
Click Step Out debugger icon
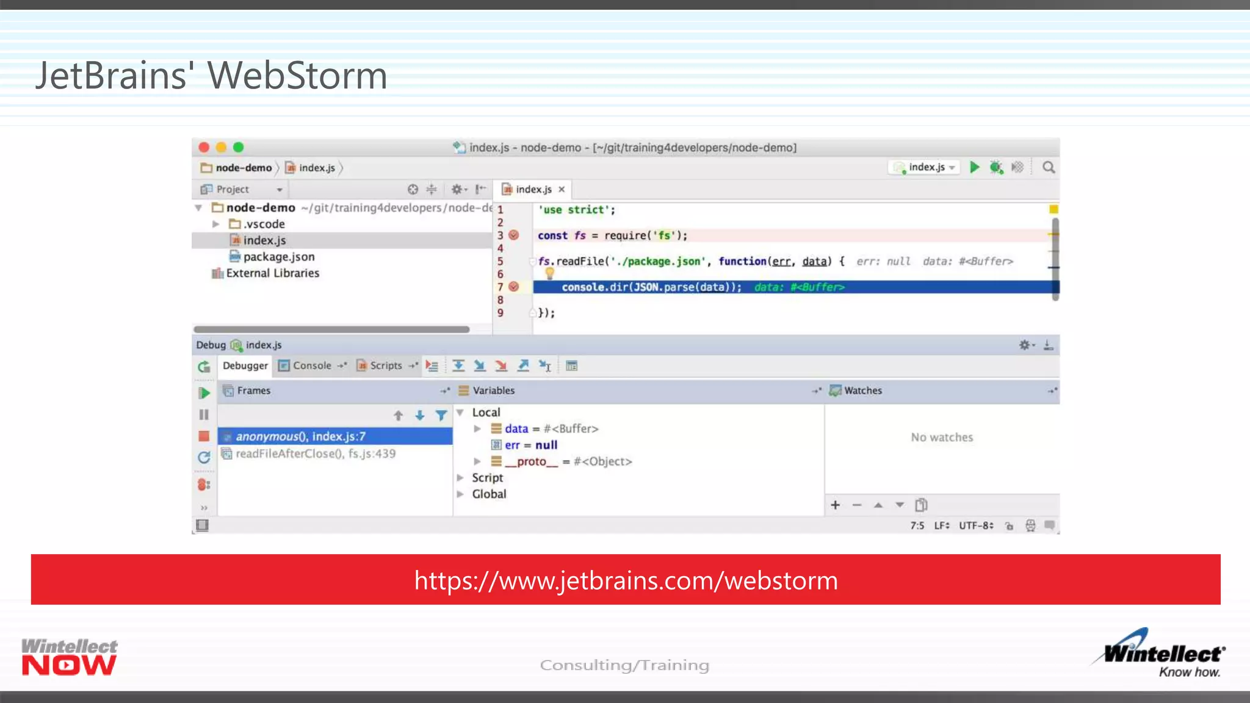[523, 366]
